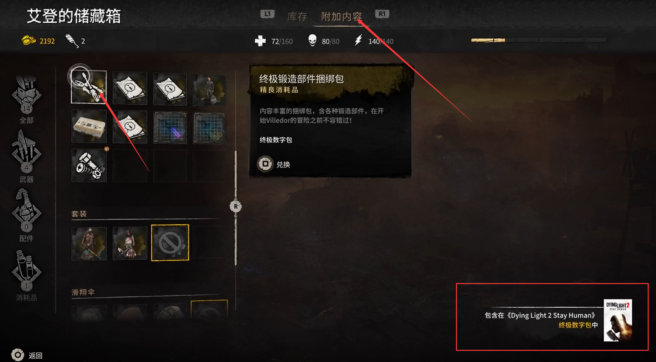Select the character figure item in first row
This screenshot has height=362, width=656.
[x=209, y=89]
